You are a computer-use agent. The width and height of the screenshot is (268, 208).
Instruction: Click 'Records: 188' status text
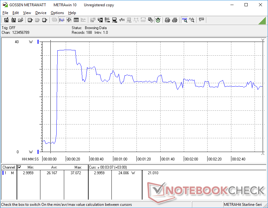82,33
